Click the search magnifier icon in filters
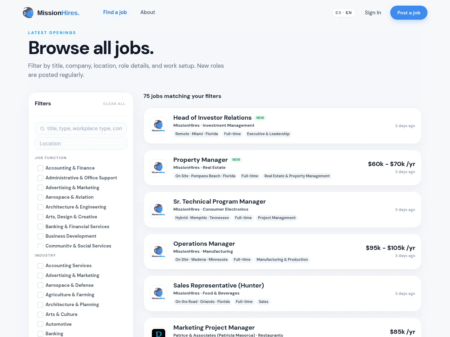 click(x=42, y=129)
